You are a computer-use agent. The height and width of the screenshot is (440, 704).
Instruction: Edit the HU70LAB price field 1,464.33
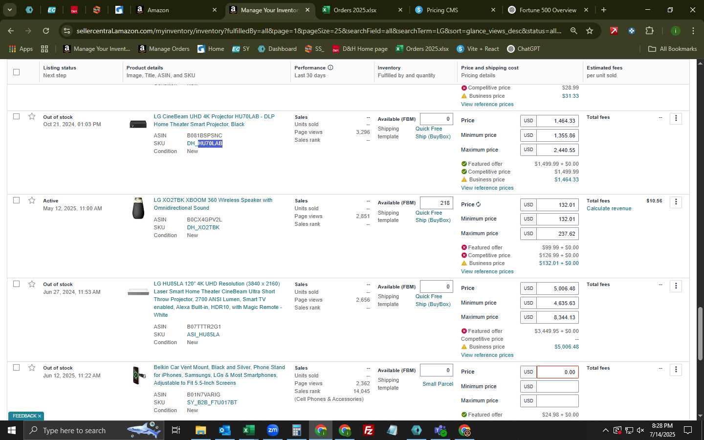click(x=557, y=121)
